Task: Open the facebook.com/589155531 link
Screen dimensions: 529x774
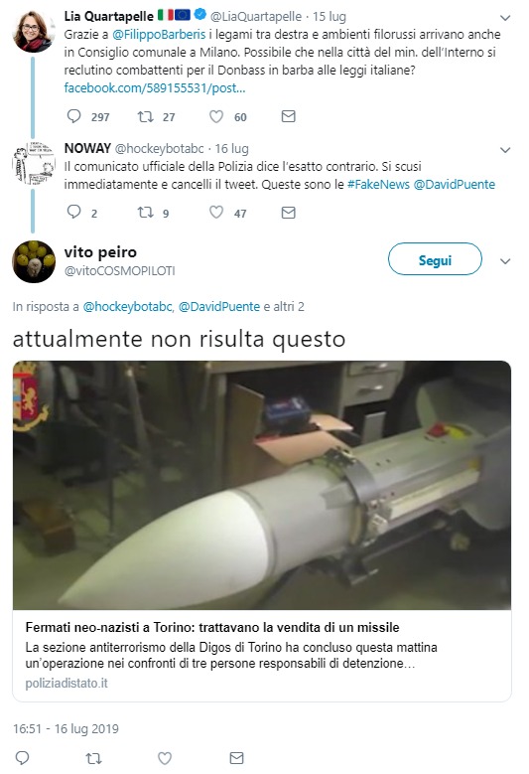Action: pyautogui.click(x=154, y=87)
